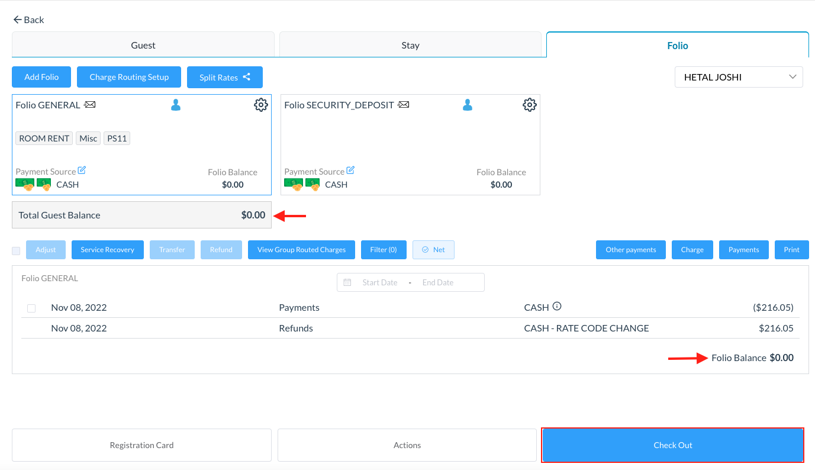Click the email envelope icon beside Folio GENERAL
Screen dimensions: 815x470
(x=89, y=105)
